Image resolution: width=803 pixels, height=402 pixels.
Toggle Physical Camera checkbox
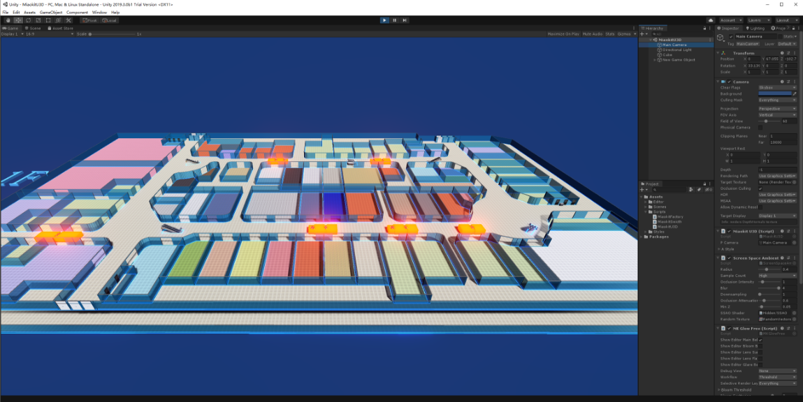[761, 128]
